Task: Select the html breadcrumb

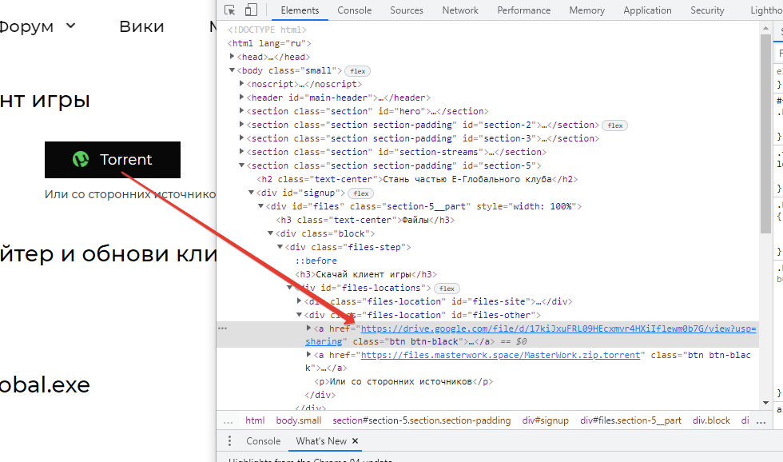Action: click(255, 420)
